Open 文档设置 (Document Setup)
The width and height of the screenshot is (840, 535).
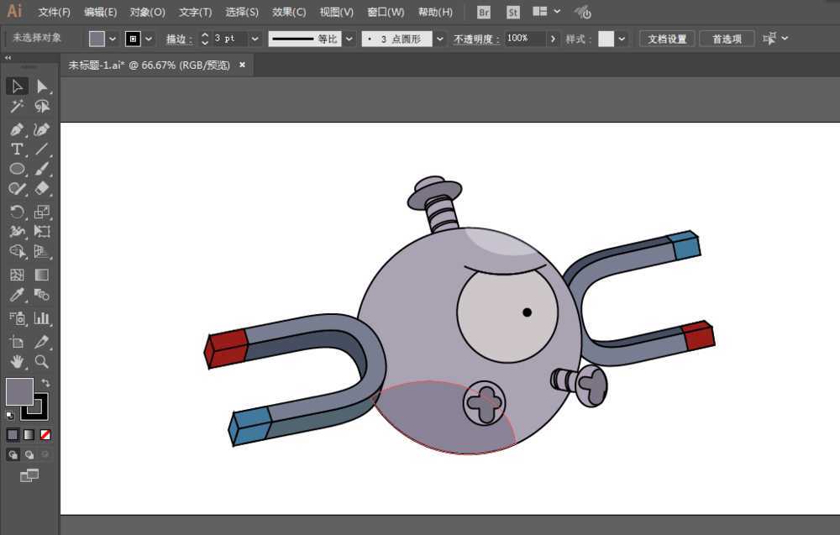pos(666,38)
